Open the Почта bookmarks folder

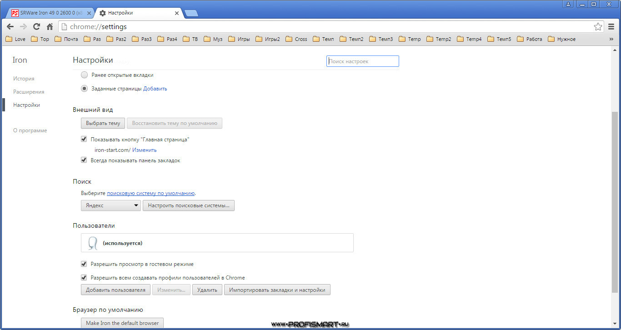point(66,39)
